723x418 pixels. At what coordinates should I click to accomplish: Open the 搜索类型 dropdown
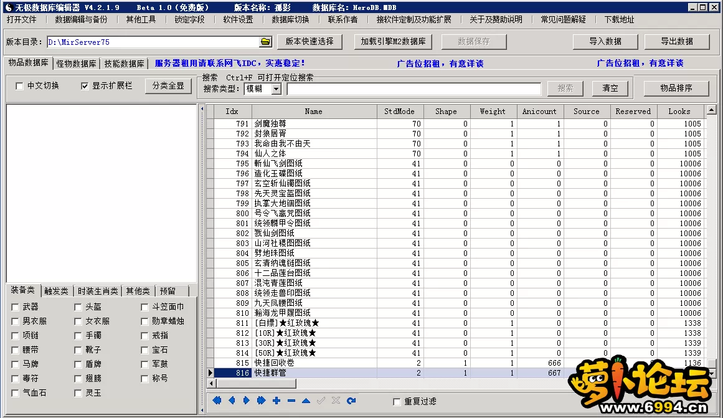[276, 88]
